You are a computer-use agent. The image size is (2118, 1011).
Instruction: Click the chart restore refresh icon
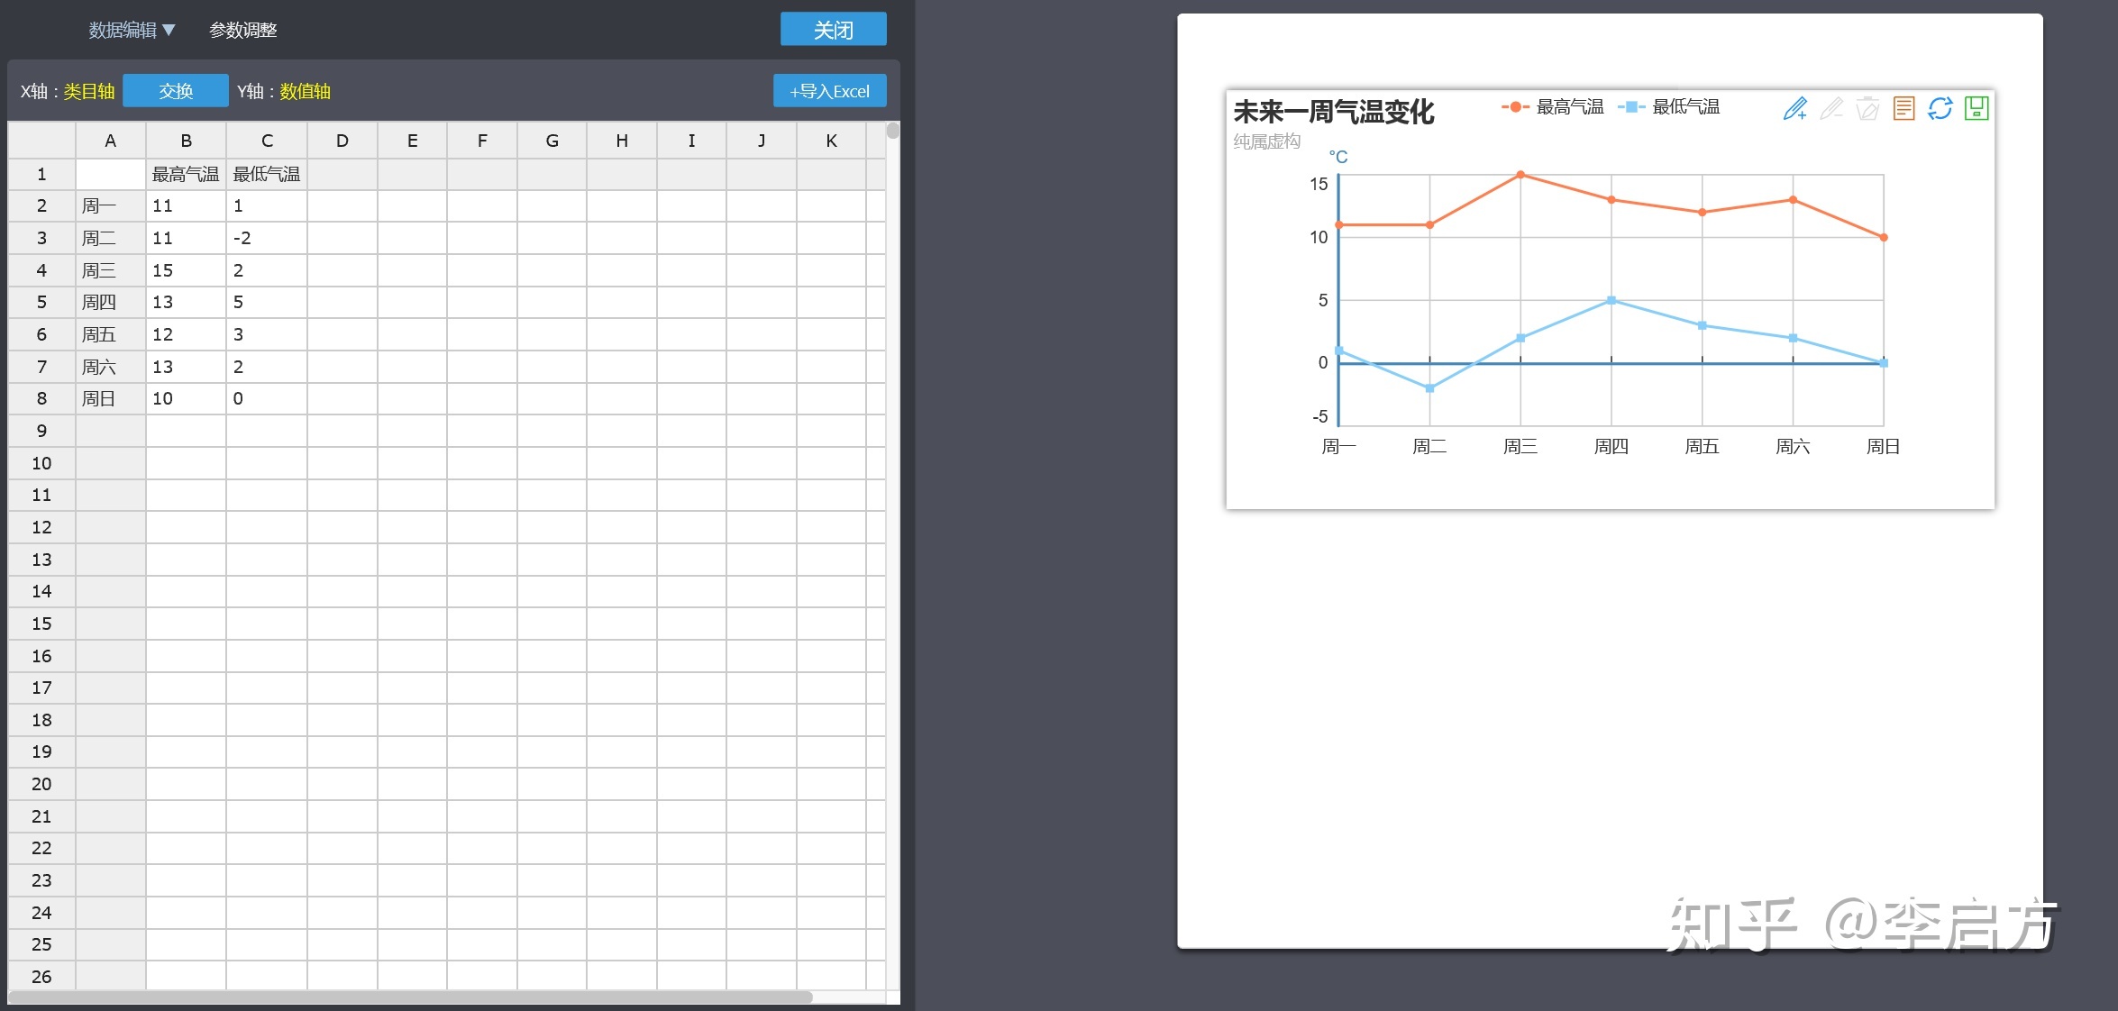tap(1940, 109)
